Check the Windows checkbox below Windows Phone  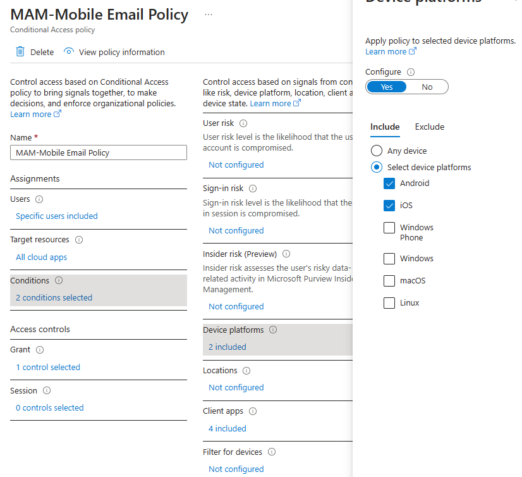point(389,259)
